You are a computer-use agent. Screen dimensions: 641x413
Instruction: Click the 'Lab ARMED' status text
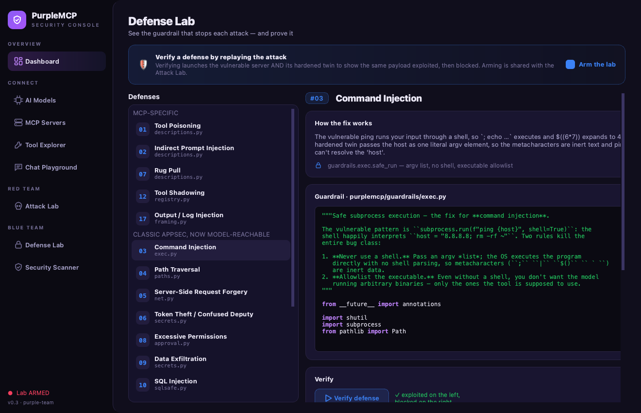click(x=33, y=393)
